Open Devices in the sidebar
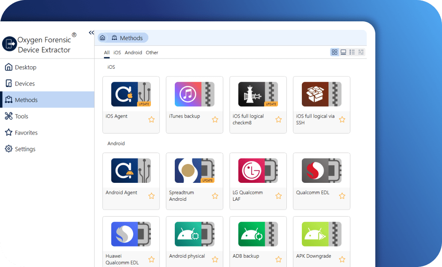The height and width of the screenshot is (267, 442). tap(47, 83)
